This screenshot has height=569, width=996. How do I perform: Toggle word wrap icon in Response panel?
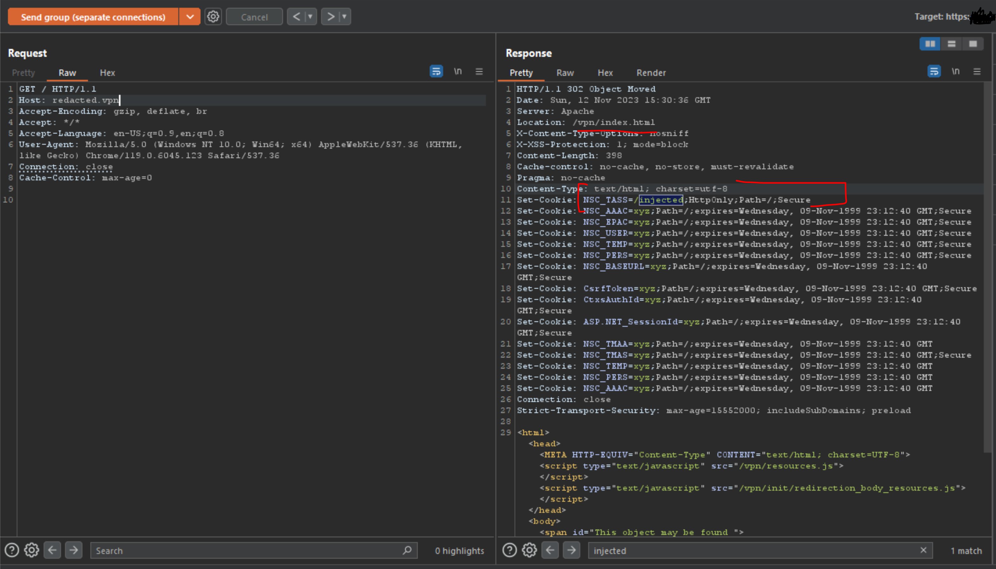click(x=934, y=71)
